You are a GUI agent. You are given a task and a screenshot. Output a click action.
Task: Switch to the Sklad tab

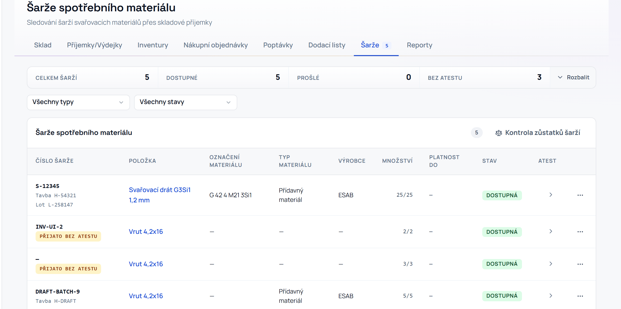coord(43,45)
